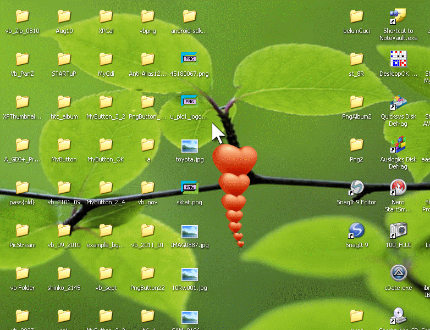Click the sktat.png file icon
The width and height of the screenshot is (430, 330).
pos(189,188)
